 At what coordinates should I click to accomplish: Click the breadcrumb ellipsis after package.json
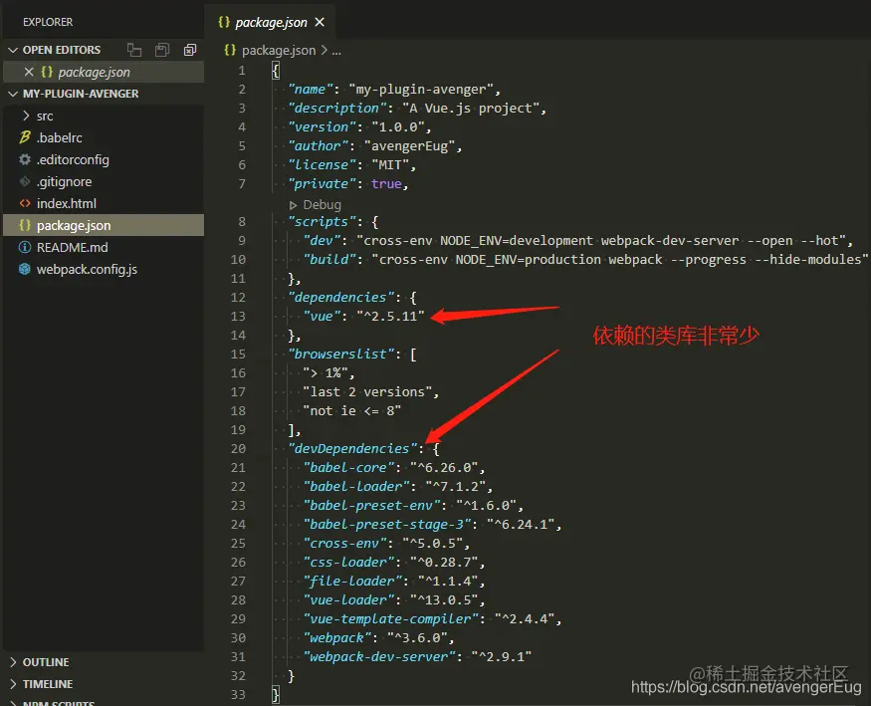pos(336,51)
